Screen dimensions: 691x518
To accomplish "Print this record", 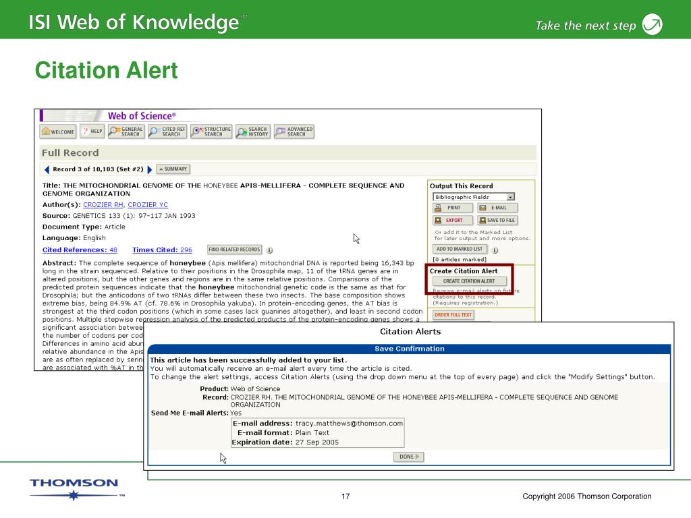I will tap(453, 208).
